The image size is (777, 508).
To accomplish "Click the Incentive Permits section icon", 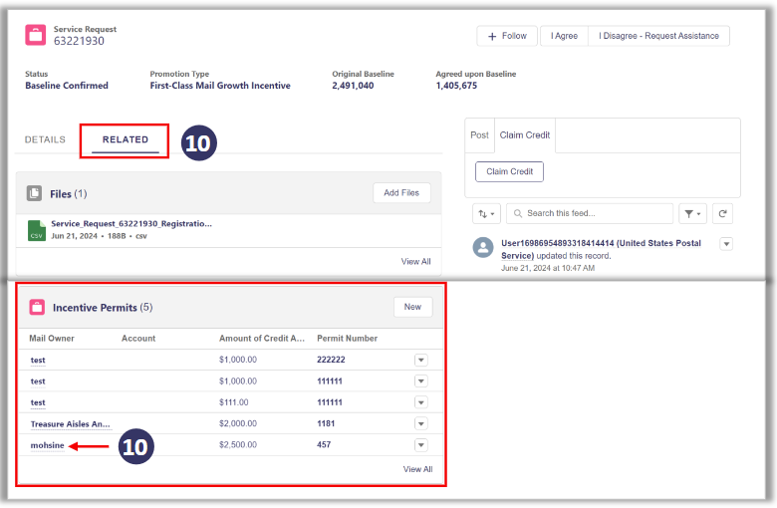I will pos(37,308).
